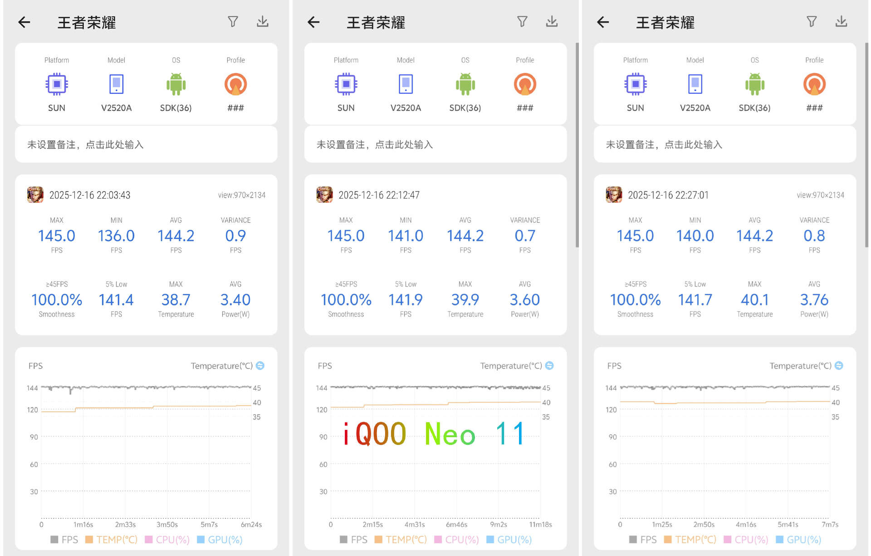Click the download icon in the left panel
The image size is (871, 556).
[x=263, y=22]
